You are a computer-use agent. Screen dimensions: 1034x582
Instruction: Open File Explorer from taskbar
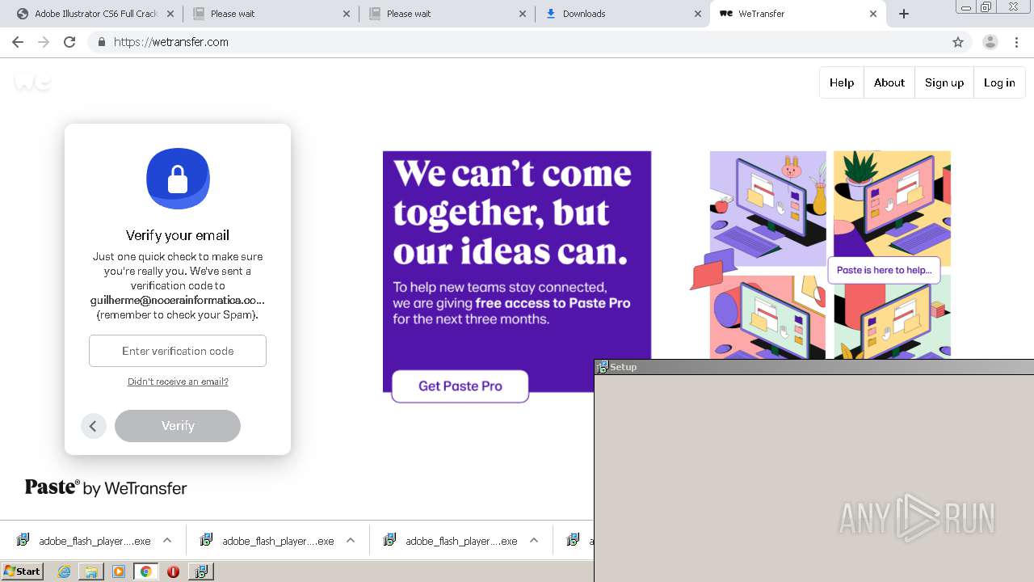click(91, 571)
